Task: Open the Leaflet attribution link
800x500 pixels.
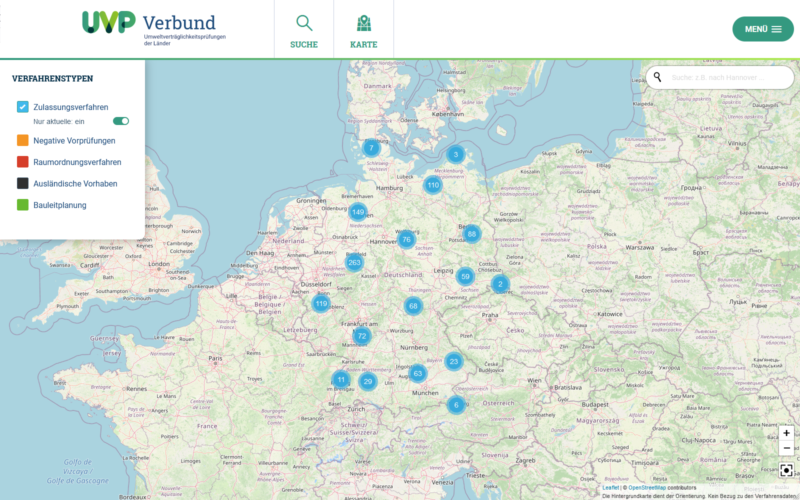Action: click(610, 487)
